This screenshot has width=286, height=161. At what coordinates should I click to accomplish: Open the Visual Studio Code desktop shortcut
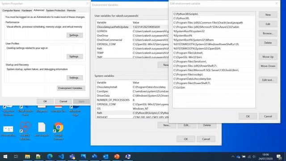pos(25,111)
